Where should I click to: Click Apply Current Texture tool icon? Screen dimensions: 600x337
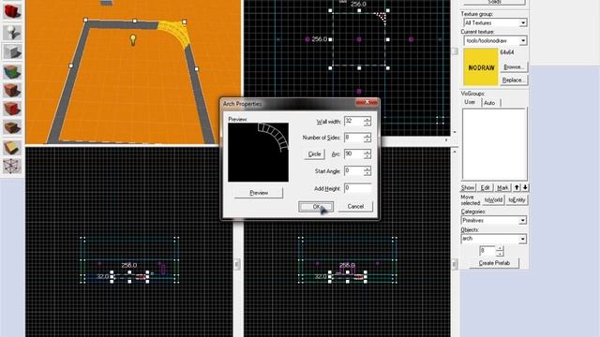click(12, 91)
